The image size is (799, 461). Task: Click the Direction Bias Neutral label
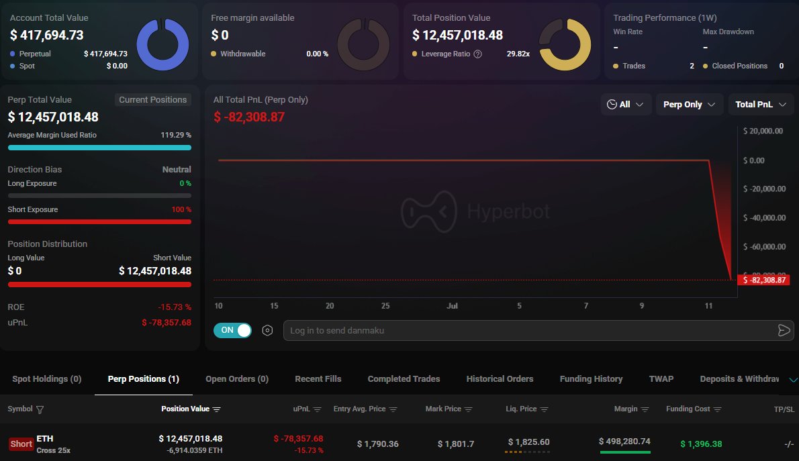tap(177, 170)
